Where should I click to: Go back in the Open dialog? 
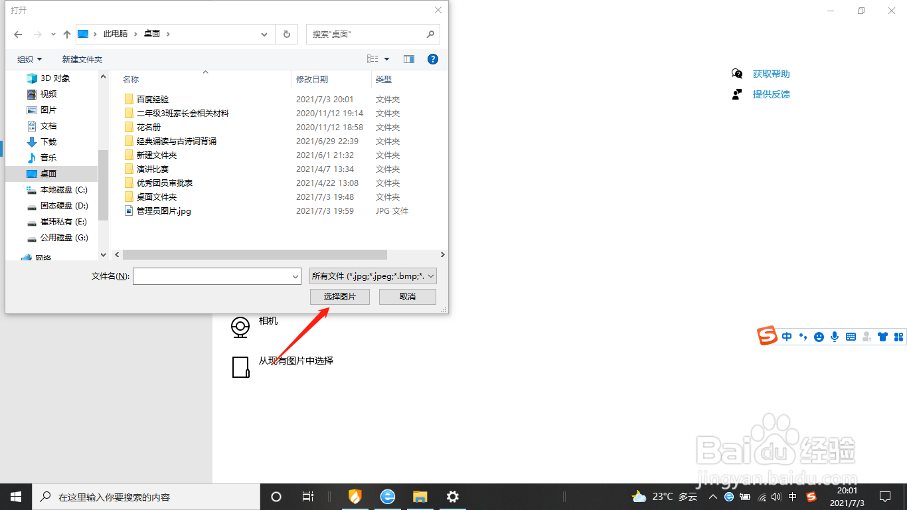click(x=18, y=34)
